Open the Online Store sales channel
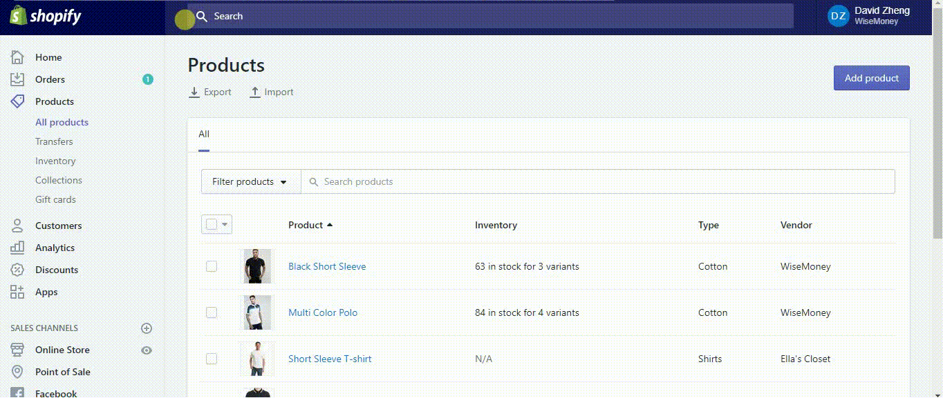943x398 pixels. pyautogui.click(x=62, y=350)
